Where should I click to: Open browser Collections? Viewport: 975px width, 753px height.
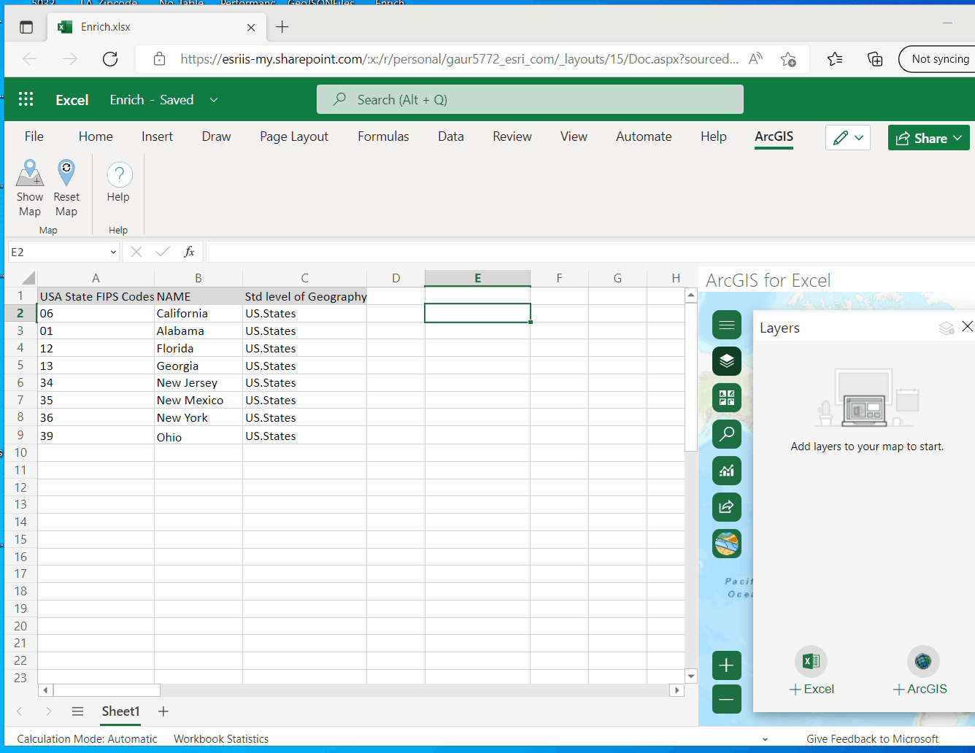pyautogui.click(x=875, y=59)
